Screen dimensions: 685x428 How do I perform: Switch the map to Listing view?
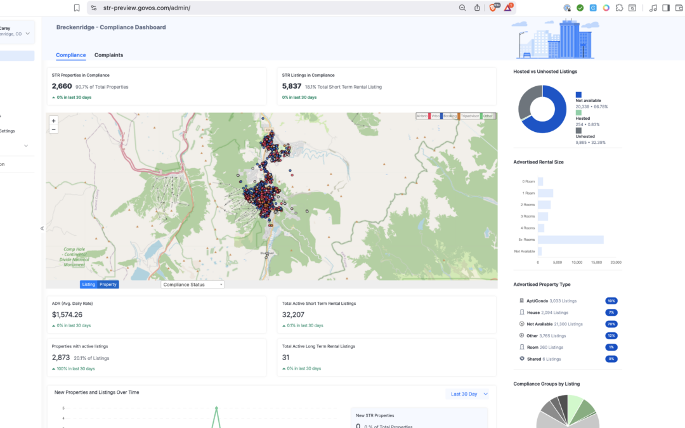pyautogui.click(x=89, y=284)
